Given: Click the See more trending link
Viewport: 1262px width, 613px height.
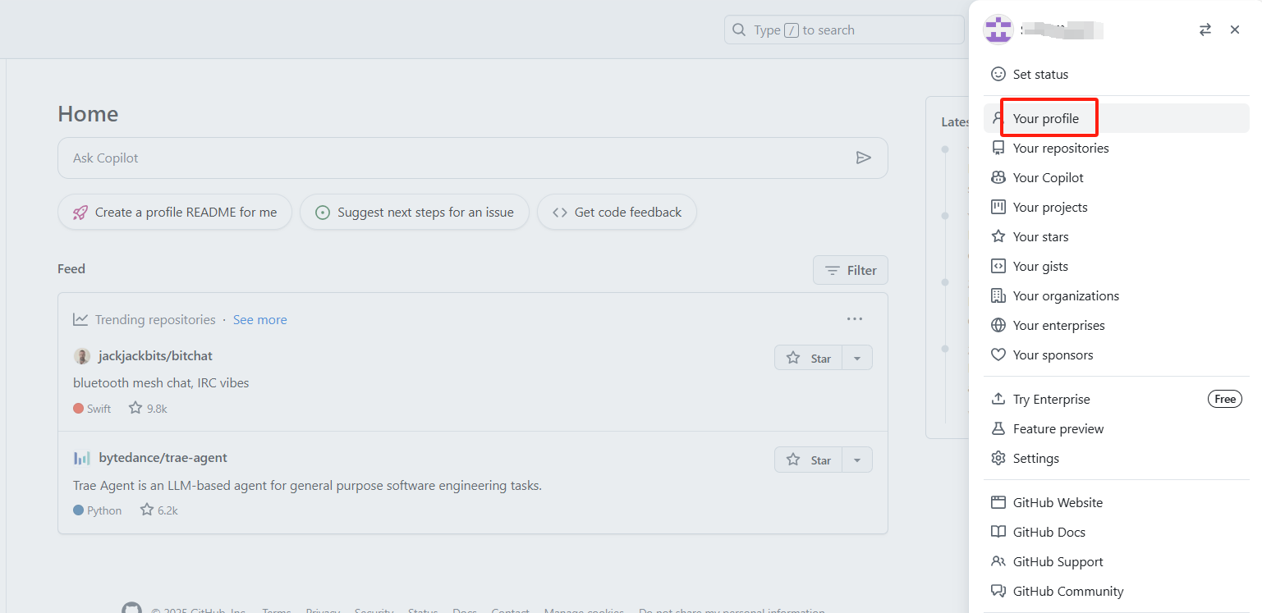Looking at the screenshot, I should pos(260,319).
